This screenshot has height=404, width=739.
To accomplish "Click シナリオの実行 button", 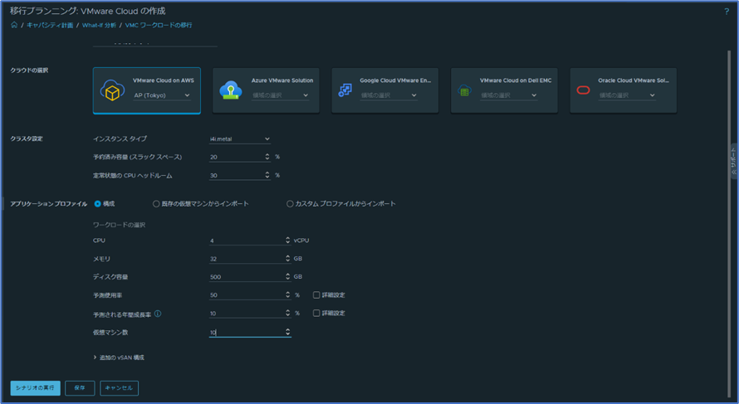I will (36, 388).
